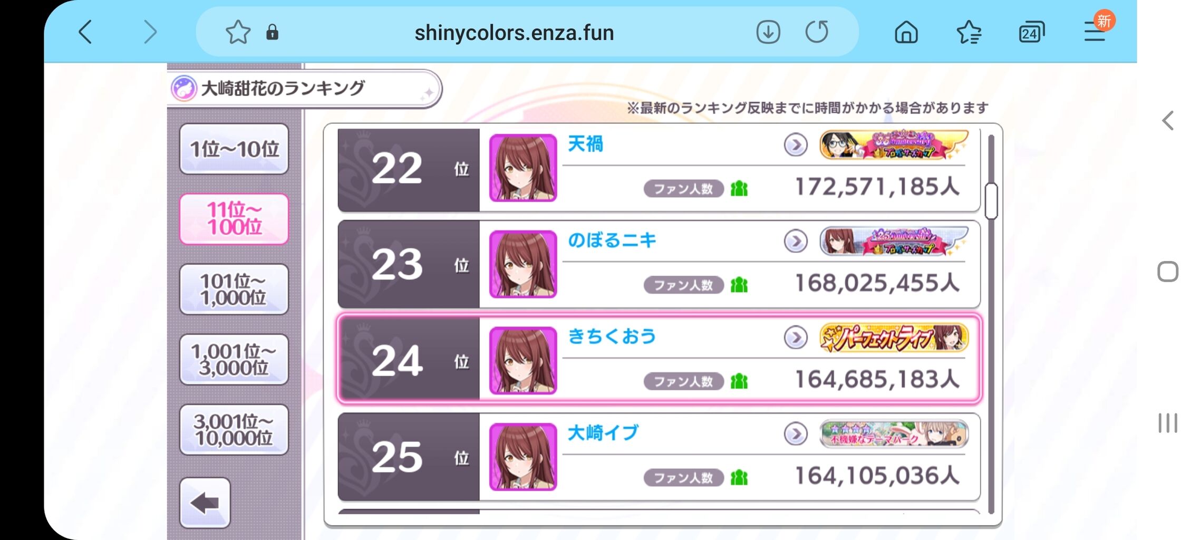Image resolution: width=1200 pixels, height=540 pixels.
Task: Select the 3,001位~10,000位 ranking range
Action: [234, 429]
